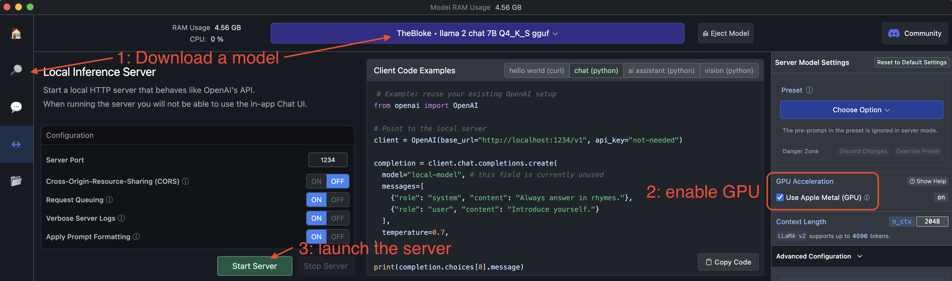The height and width of the screenshot is (281, 952).
Task: Click the GPU layers 'on' value
Action: [x=940, y=197]
